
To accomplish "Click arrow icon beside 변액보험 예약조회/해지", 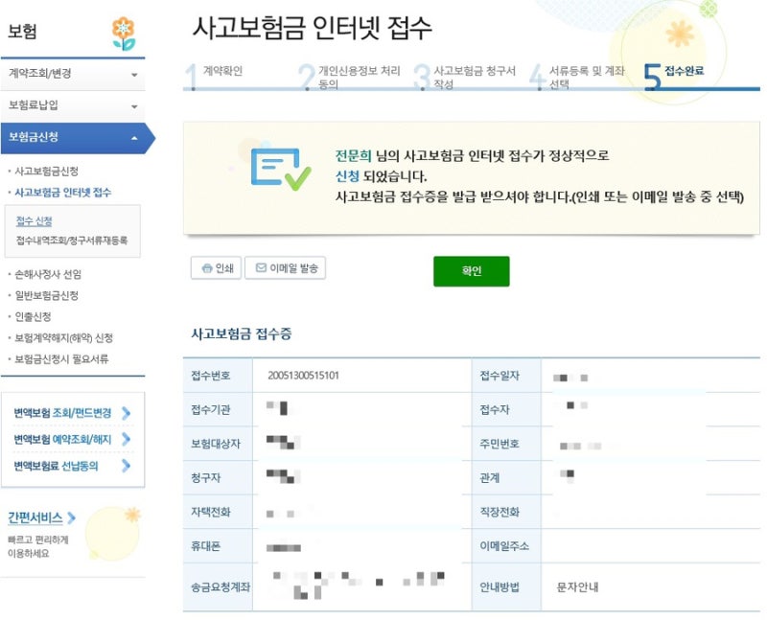I will click(x=127, y=439).
